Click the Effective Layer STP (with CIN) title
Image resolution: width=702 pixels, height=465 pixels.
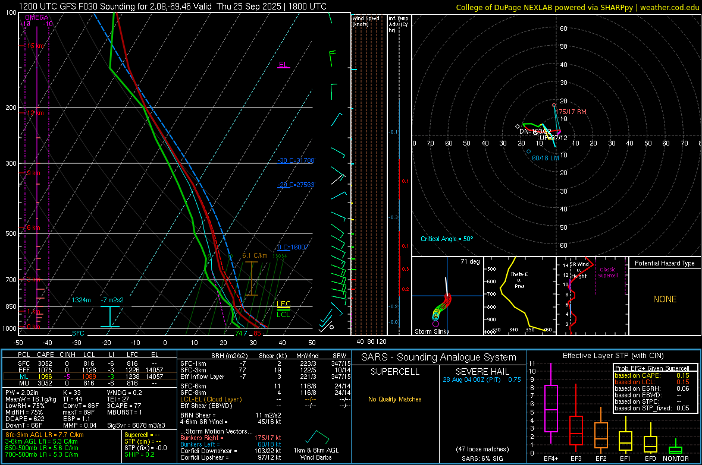pos(613,356)
